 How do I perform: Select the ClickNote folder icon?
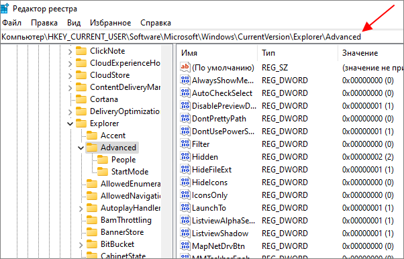pyautogui.click(x=81, y=51)
